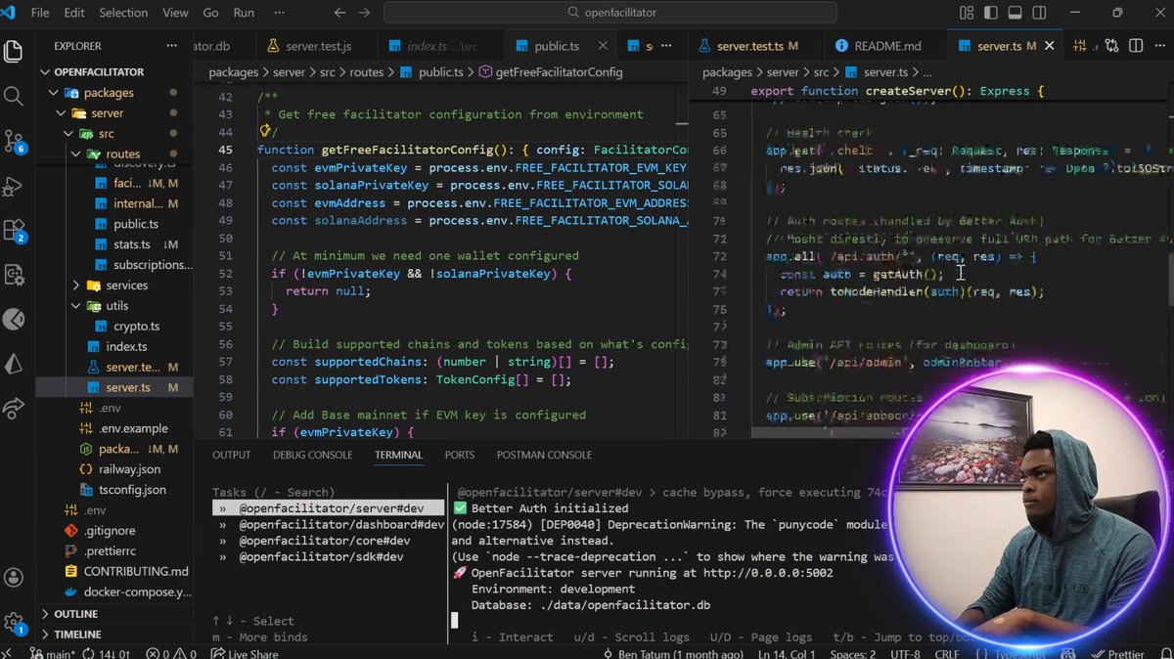Viewport: 1174px width, 659px height.
Task: Open the Edit menu
Action: 75,13
